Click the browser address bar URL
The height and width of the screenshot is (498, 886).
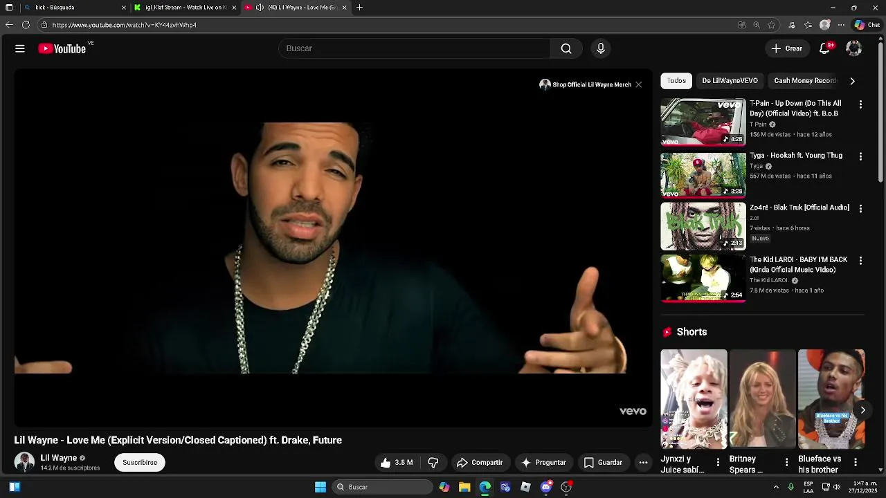point(125,25)
